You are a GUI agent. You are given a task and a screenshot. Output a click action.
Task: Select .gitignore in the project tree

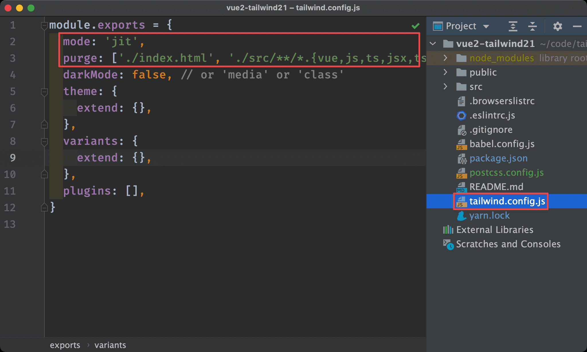(491, 130)
